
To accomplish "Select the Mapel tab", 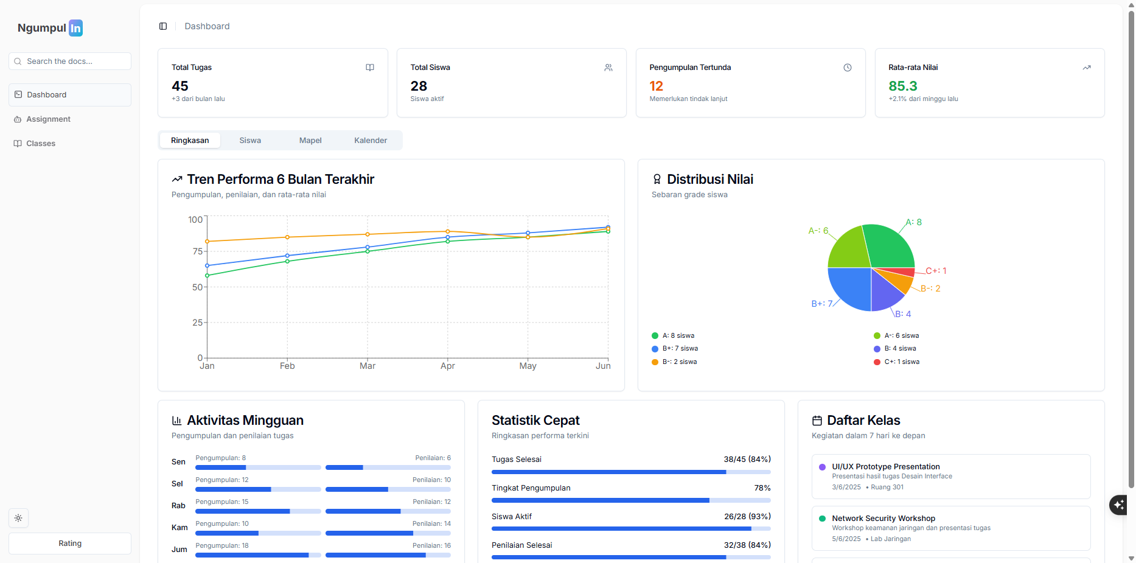I will point(310,141).
